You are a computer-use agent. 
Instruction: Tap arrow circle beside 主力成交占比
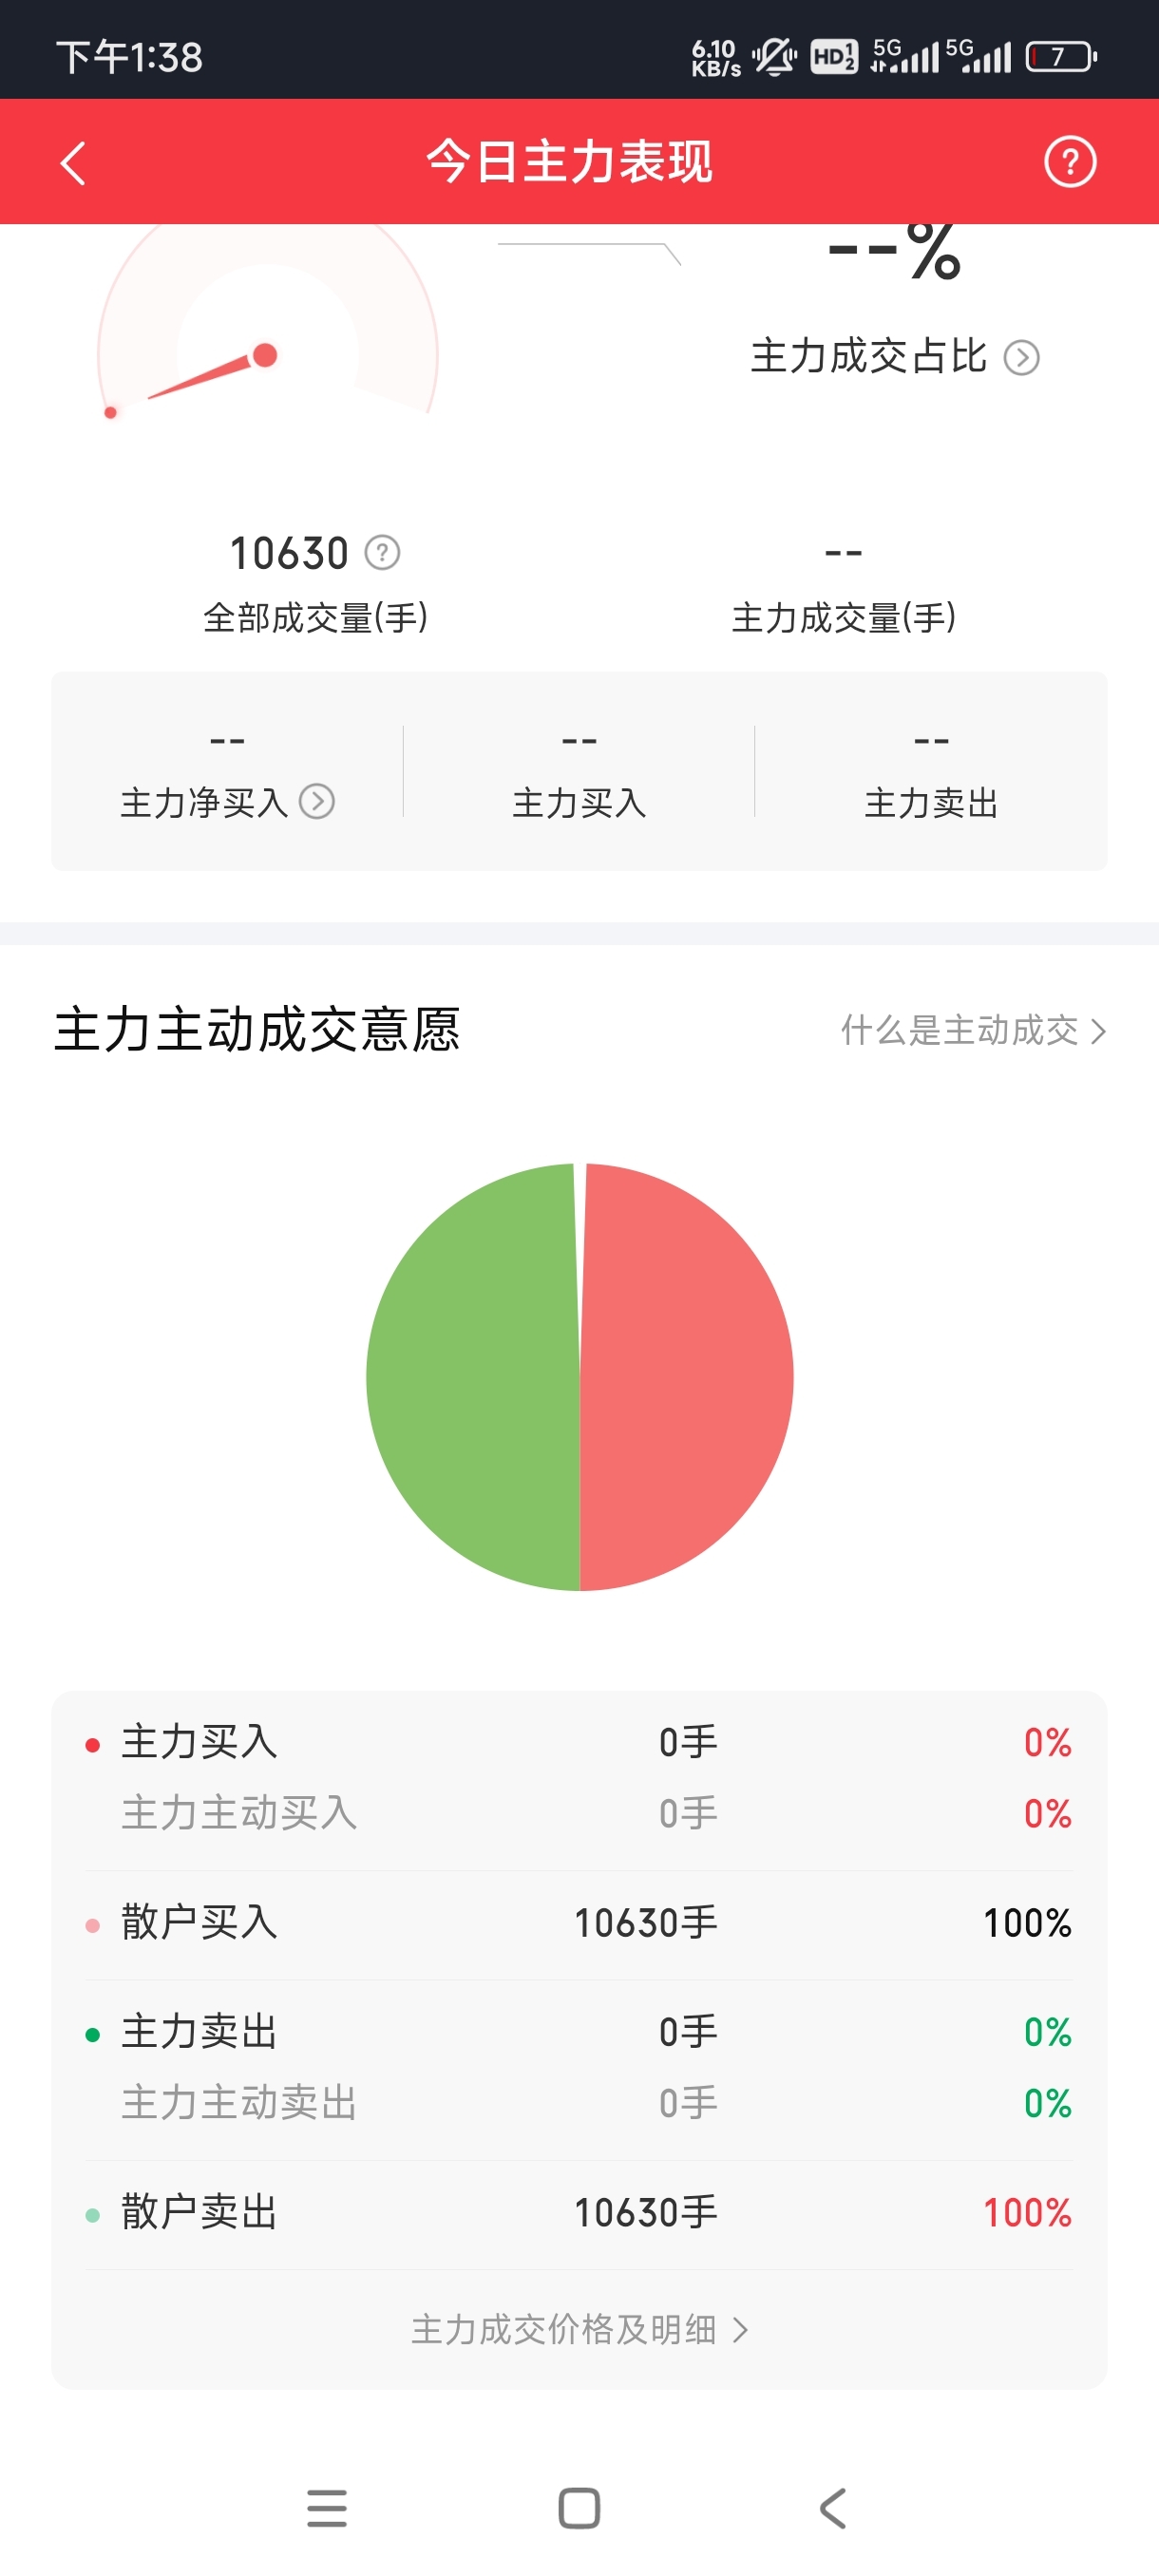pyautogui.click(x=1021, y=357)
